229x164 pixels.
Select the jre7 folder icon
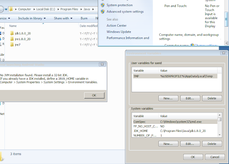(12, 45)
